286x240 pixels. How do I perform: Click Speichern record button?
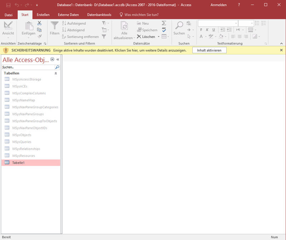coord(147,30)
